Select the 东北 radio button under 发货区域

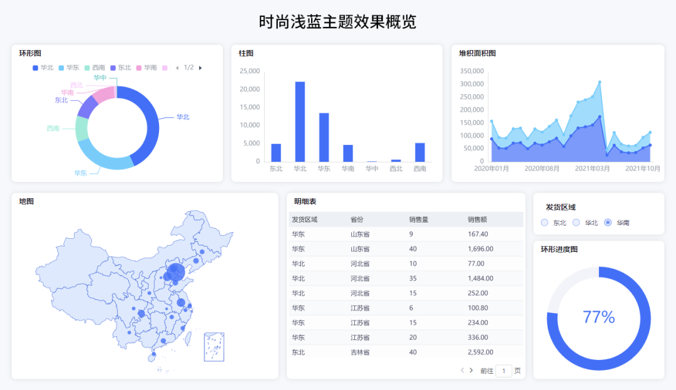pos(544,222)
